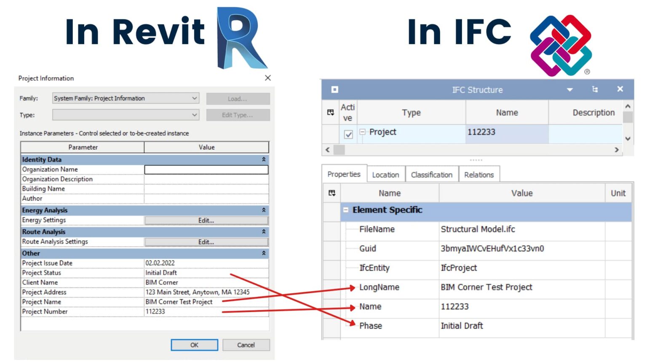Image resolution: width=647 pixels, height=364 pixels.
Task: Switch to the Classification tab
Action: coord(431,174)
